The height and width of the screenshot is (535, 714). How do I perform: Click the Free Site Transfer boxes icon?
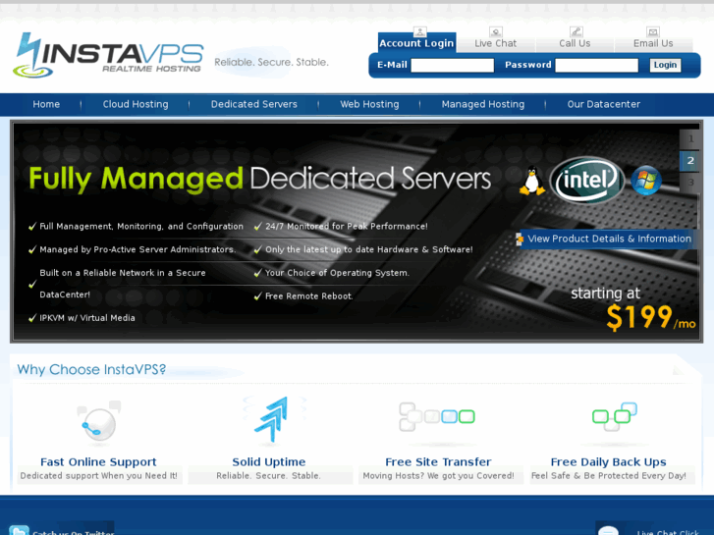(437, 416)
